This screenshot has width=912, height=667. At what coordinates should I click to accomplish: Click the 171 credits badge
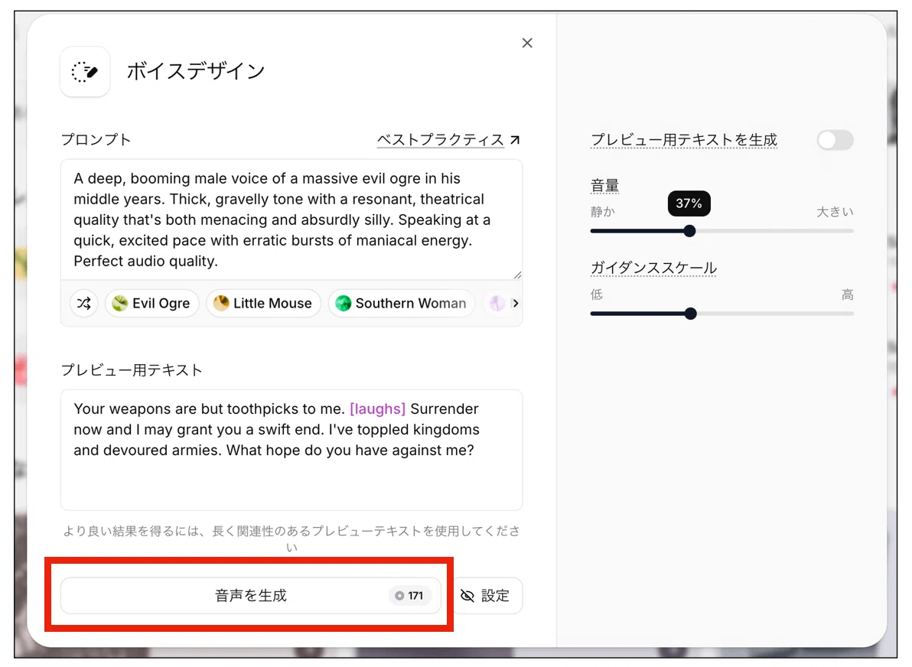coord(409,595)
